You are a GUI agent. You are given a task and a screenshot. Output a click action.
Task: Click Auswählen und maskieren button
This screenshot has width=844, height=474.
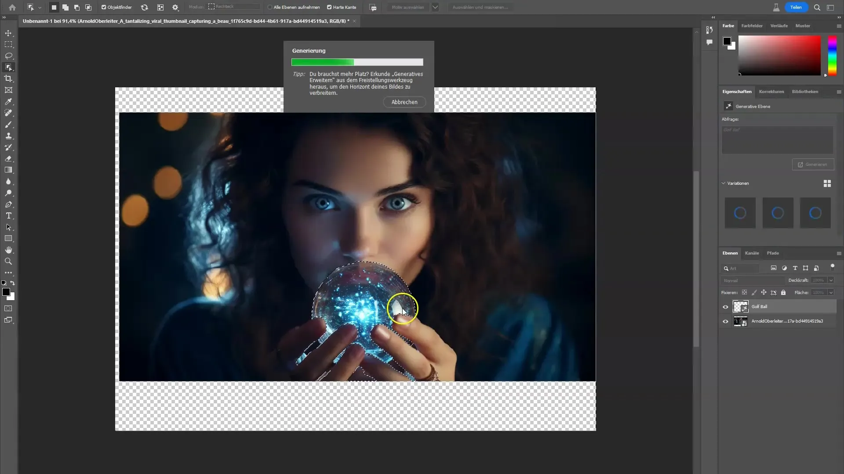480,7
